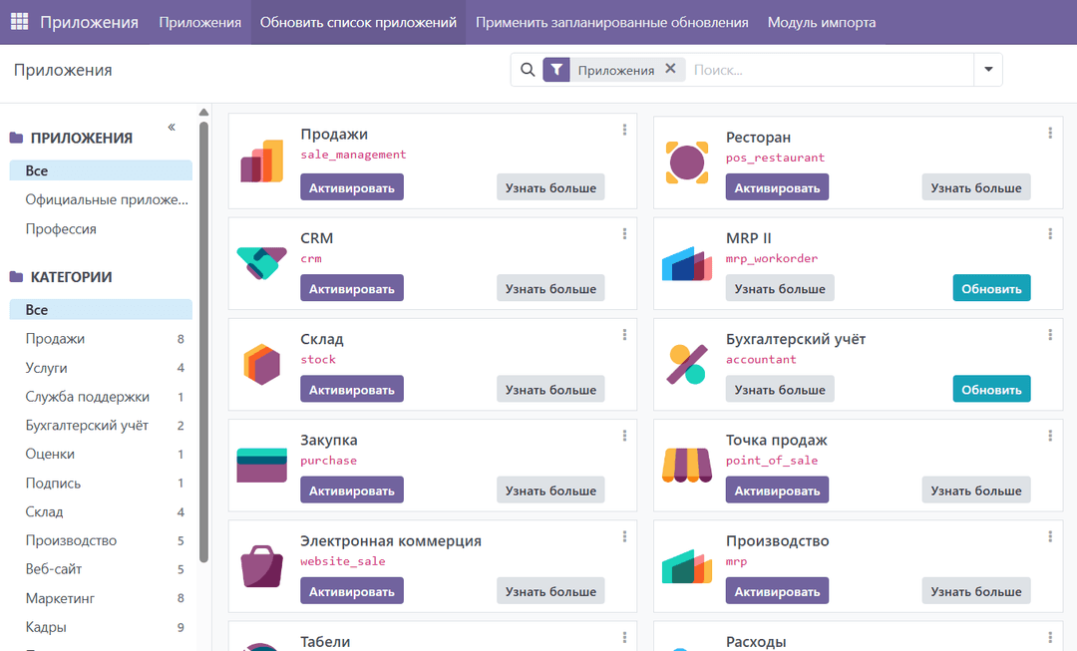Image resolution: width=1077 pixels, height=651 pixels.
Task: Select the Маркетинг category
Action: point(101,598)
